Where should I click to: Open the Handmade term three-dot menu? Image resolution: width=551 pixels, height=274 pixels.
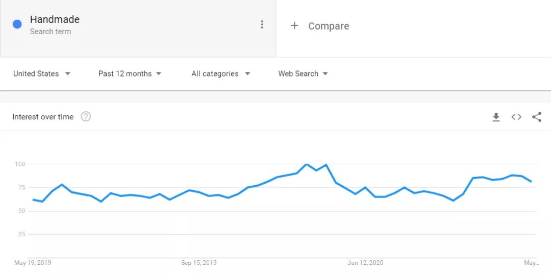point(262,24)
